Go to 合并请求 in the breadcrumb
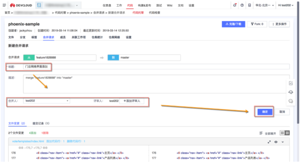 pyautogui.click(x=99, y=13)
